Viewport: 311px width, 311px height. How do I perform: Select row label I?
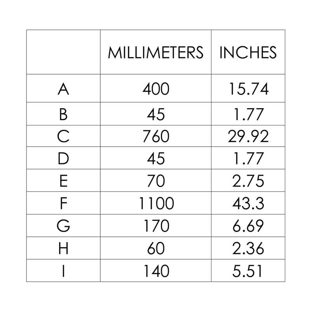coord(63,271)
